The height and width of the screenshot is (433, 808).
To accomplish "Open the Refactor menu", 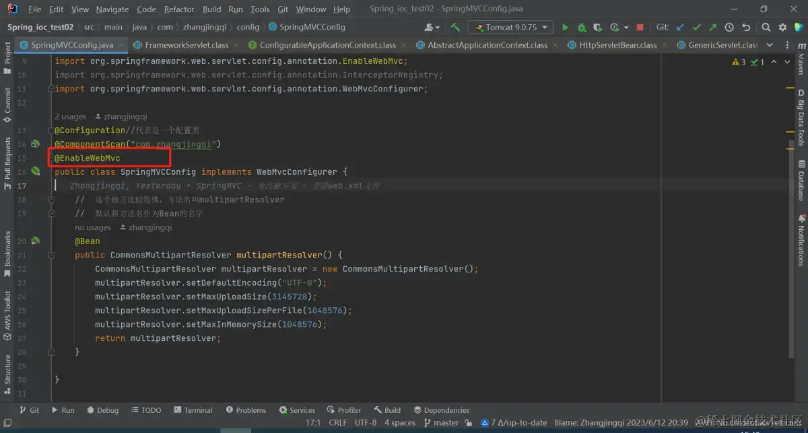I will 178,9.
